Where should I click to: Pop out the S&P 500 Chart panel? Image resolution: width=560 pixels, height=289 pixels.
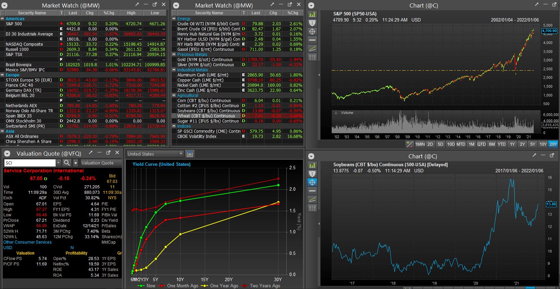tap(555, 4)
